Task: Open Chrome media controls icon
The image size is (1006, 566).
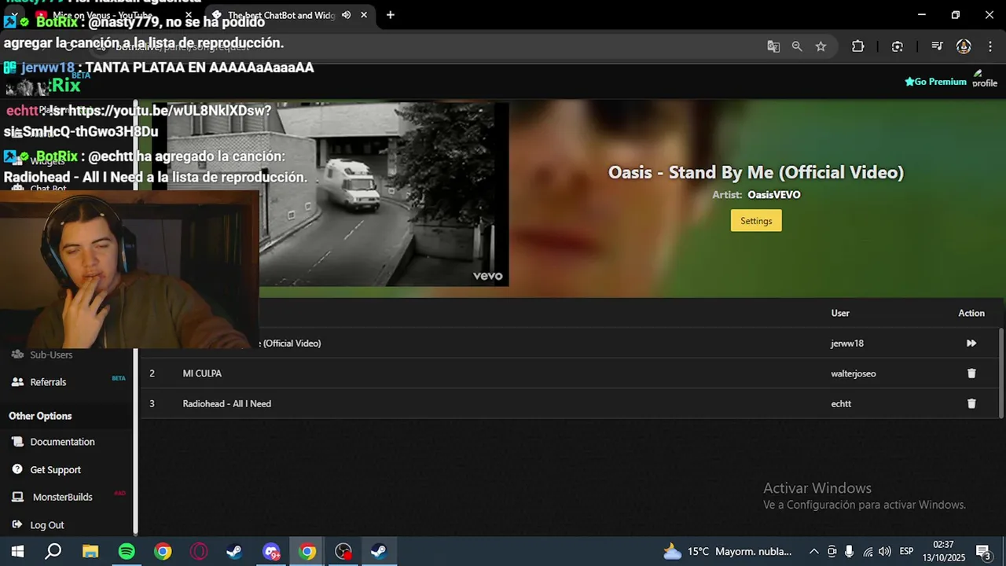Action: point(937,46)
